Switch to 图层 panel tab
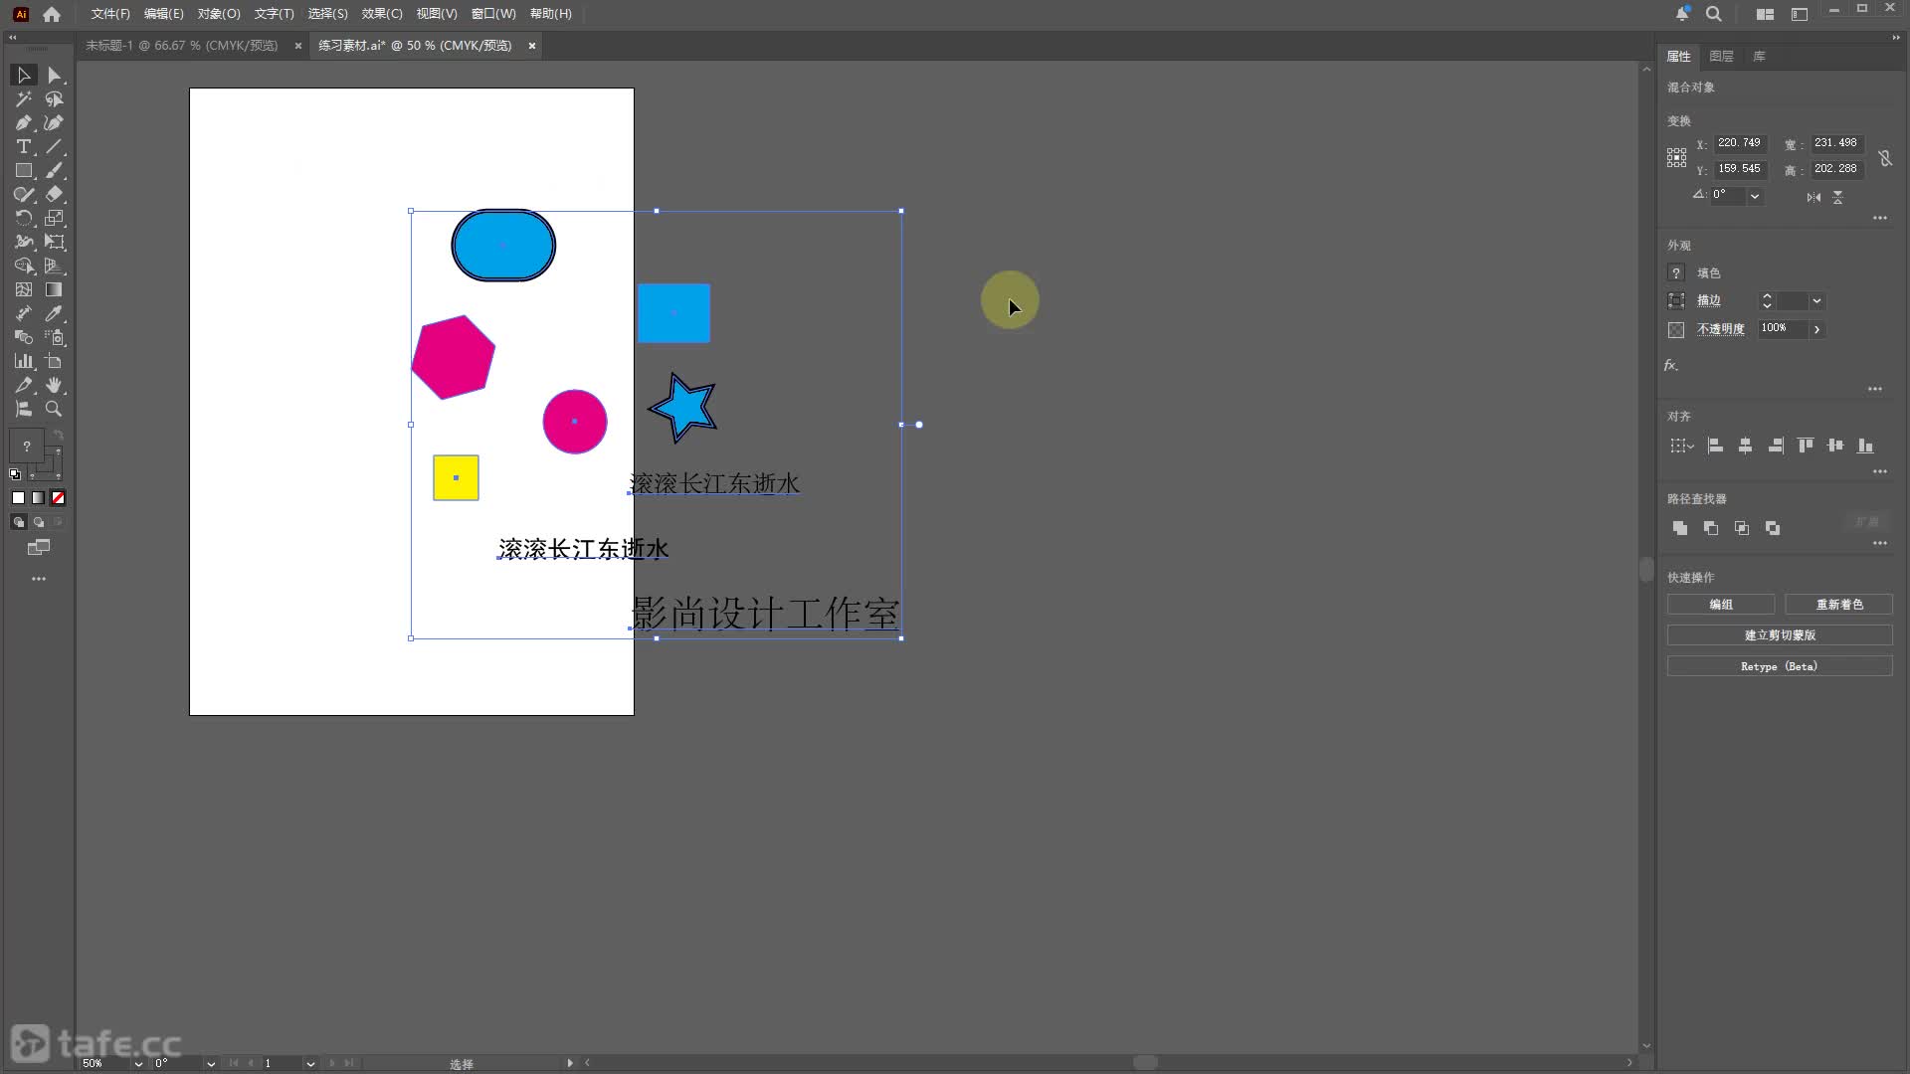Screen dimensions: 1910x1074 click(x=1722, y=57)
